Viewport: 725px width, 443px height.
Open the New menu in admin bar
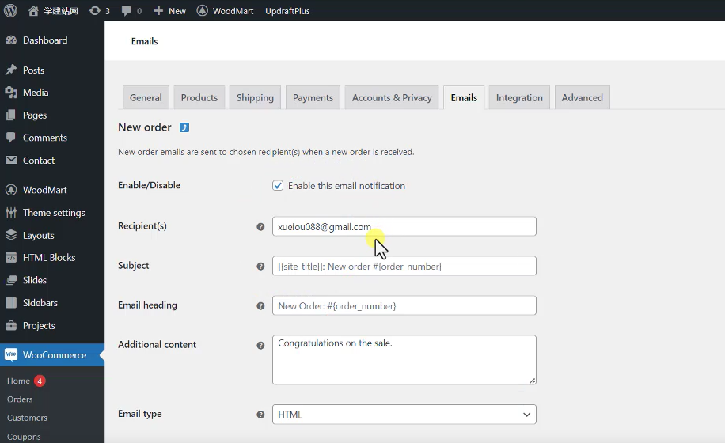[x=170, y=10]
